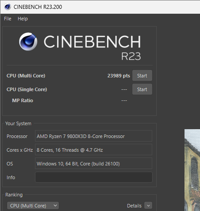Click the MP Ratio label
Screen dimensions: 200x211
(23, 100)
